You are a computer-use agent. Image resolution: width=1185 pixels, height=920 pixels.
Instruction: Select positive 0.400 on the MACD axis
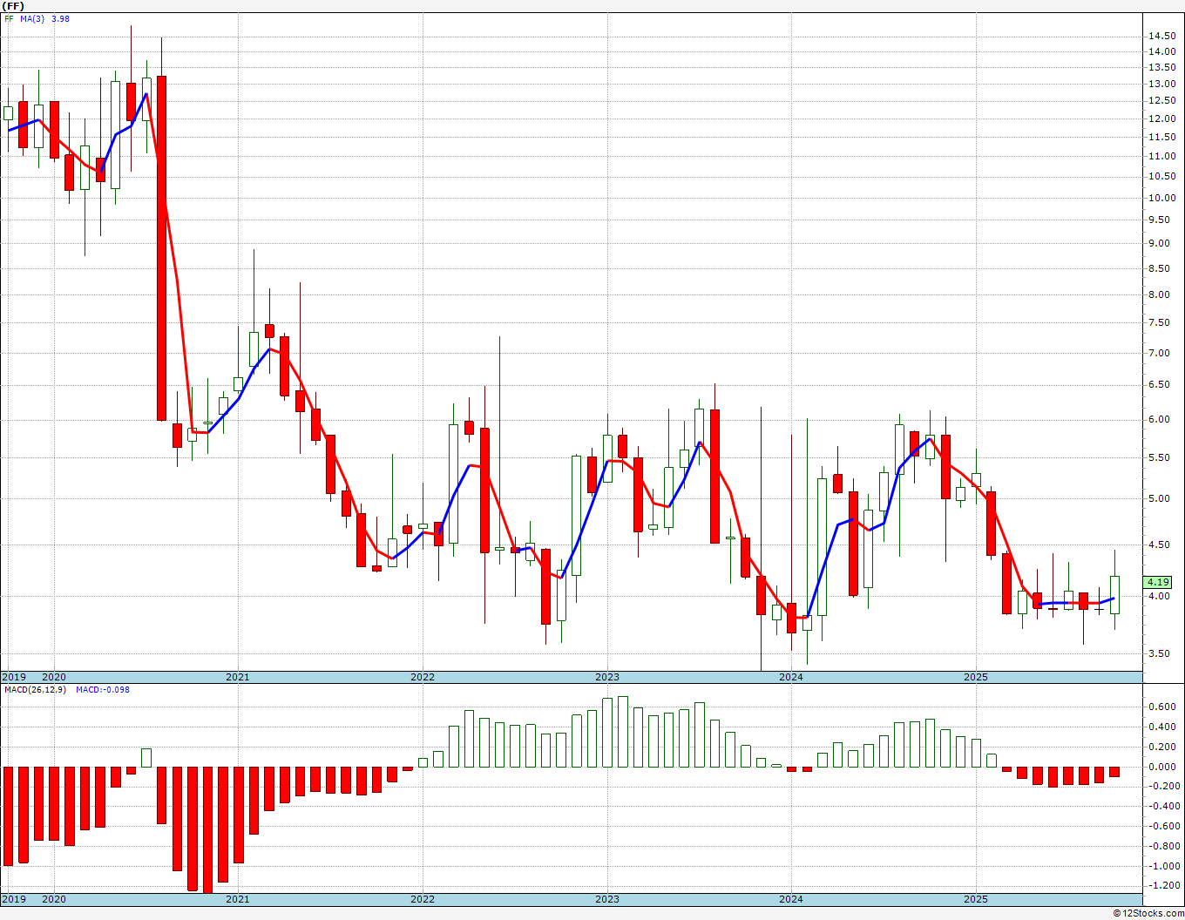tap(1163, 727)
